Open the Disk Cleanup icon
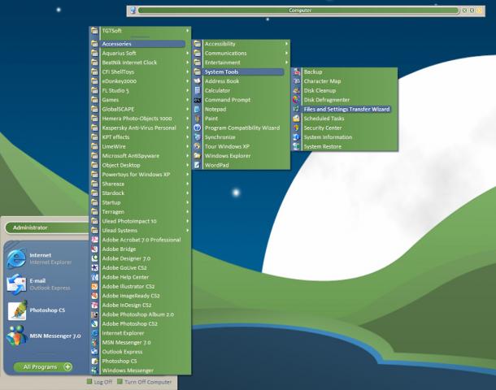Viewport: 496px width, 390px height. pos(297,90)
